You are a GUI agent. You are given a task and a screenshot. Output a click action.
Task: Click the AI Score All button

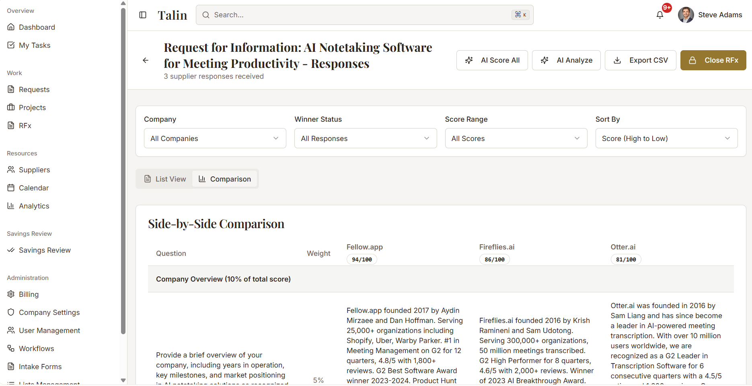click(492, 60)
